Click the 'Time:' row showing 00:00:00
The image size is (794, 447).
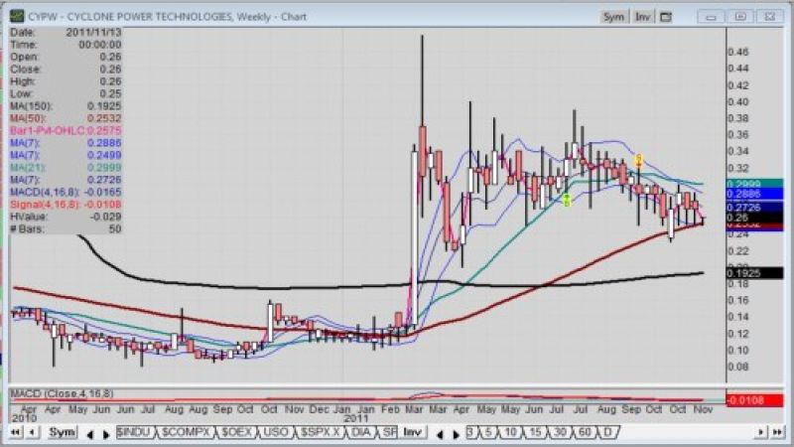coord(66,45)
